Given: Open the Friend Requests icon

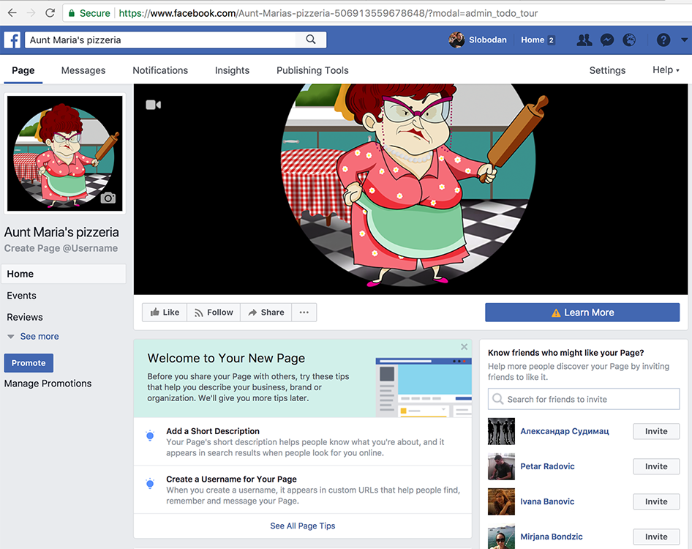Looking at the screenshot, I should 584,40.
